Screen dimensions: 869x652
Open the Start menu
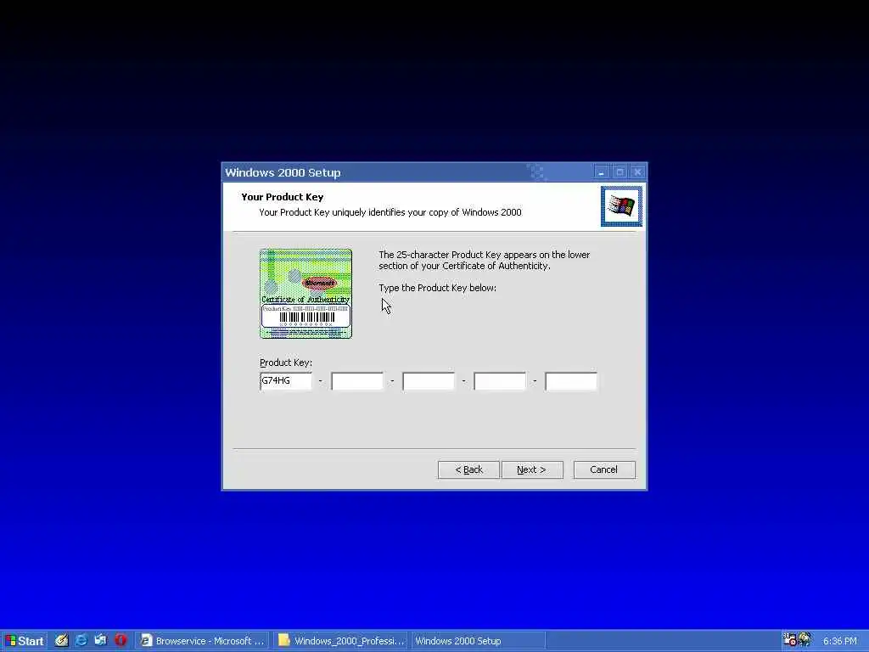click(24, 641)
